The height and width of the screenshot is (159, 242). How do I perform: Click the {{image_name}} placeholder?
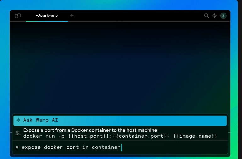point(195,136)
